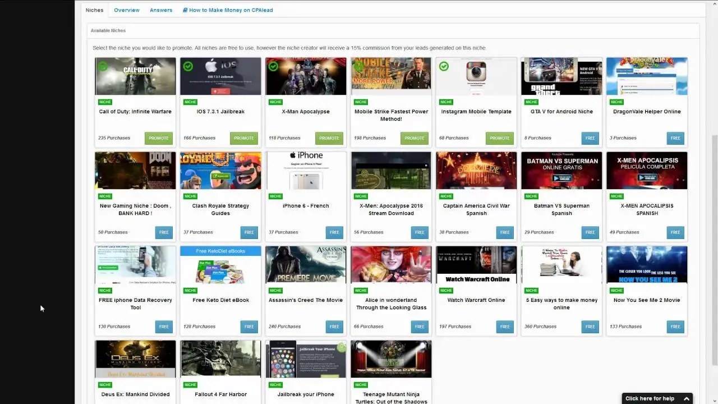Viewport: 718px width, 404px height.
Task: Promote the Mobile Strike Fastest Power Method niche
Action: pos(415,138)
